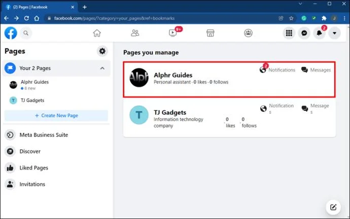Open a new browser tab
The width and height of the screenshot is (350, 219).
85,7
